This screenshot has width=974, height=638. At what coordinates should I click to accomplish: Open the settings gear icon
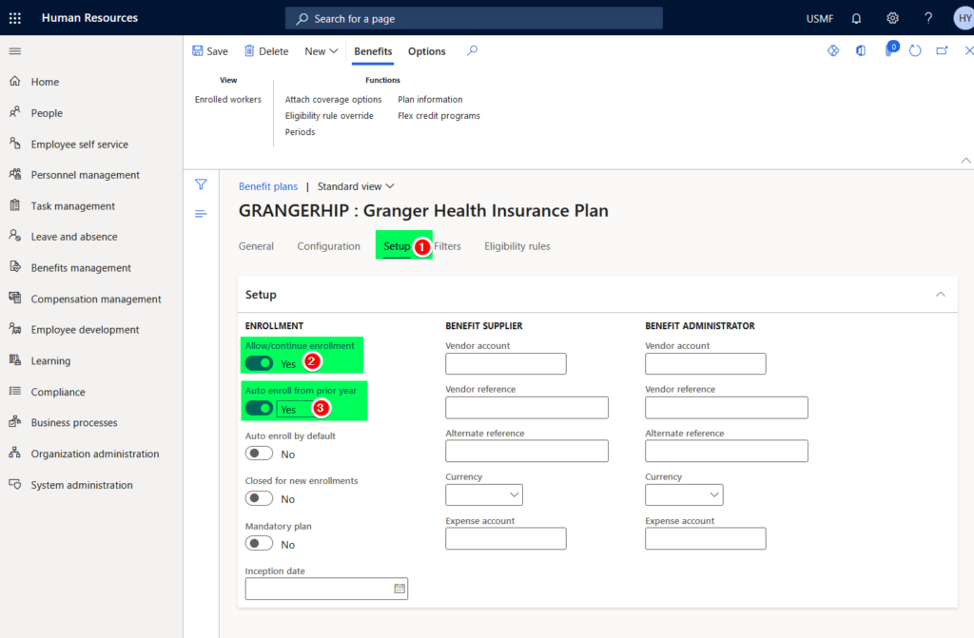click(x=892, y=18)
